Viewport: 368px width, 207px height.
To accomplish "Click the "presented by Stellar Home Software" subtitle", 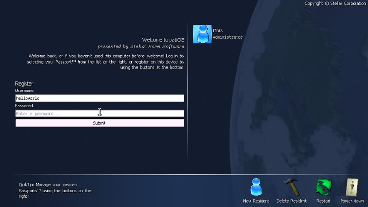I will click(x=141, y=47).
